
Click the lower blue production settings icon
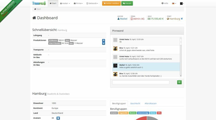103,43
